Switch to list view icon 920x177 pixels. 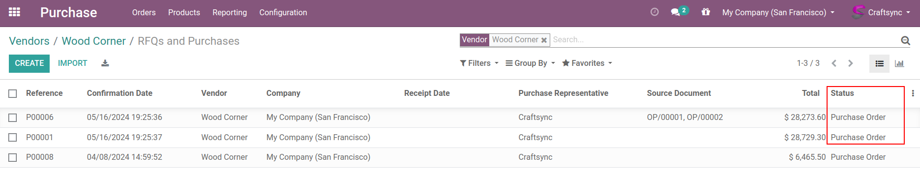(x=880, y=63)
